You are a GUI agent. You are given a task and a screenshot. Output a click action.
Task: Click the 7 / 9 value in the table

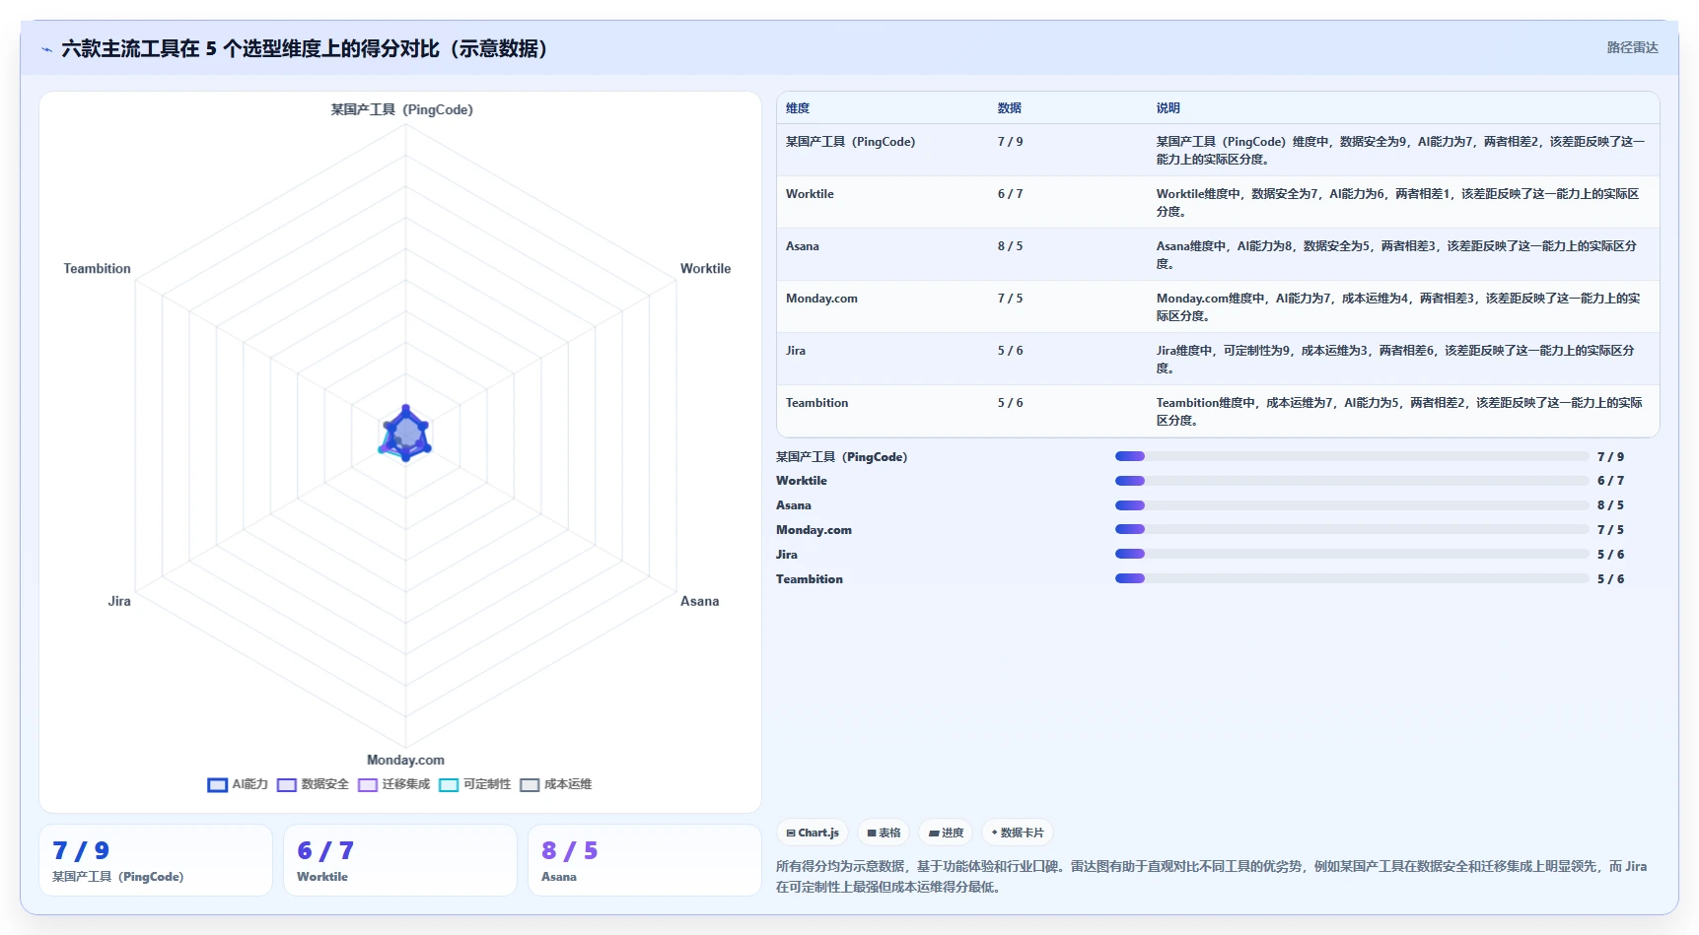pos(1010,142)
